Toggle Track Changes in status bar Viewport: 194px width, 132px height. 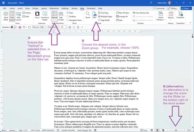(x=84, y=130)
